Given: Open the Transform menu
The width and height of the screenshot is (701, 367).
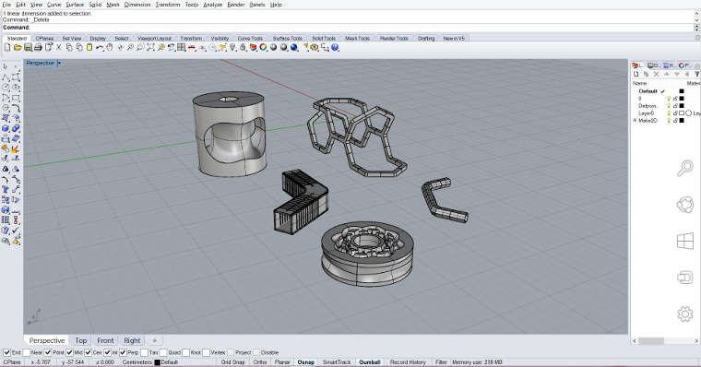Looking at the screenshot, I should [168, 5].
